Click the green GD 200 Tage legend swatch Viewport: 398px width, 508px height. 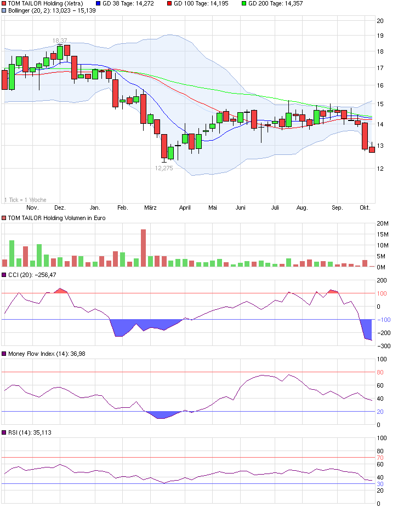point(244,3)
